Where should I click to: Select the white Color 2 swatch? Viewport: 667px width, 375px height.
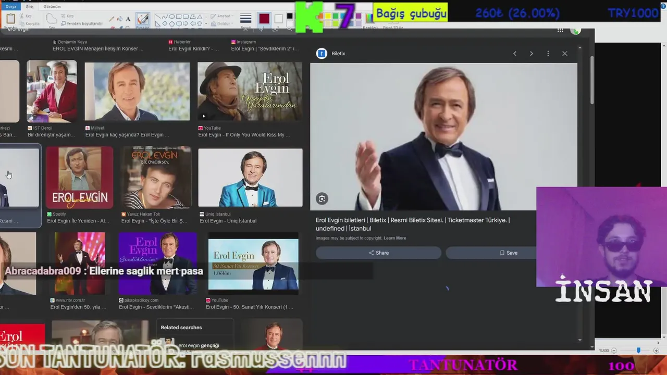279,19
